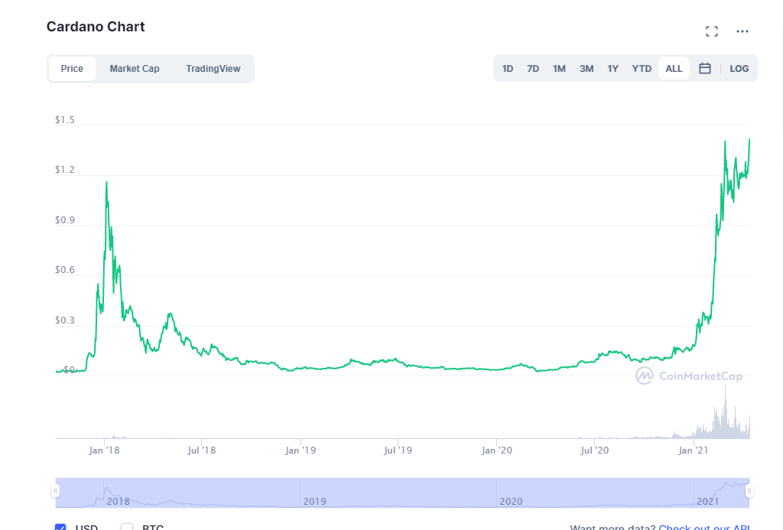Toggle LOG scale on the chart
This screenshot has height=530, width=783.
(739, 68)
